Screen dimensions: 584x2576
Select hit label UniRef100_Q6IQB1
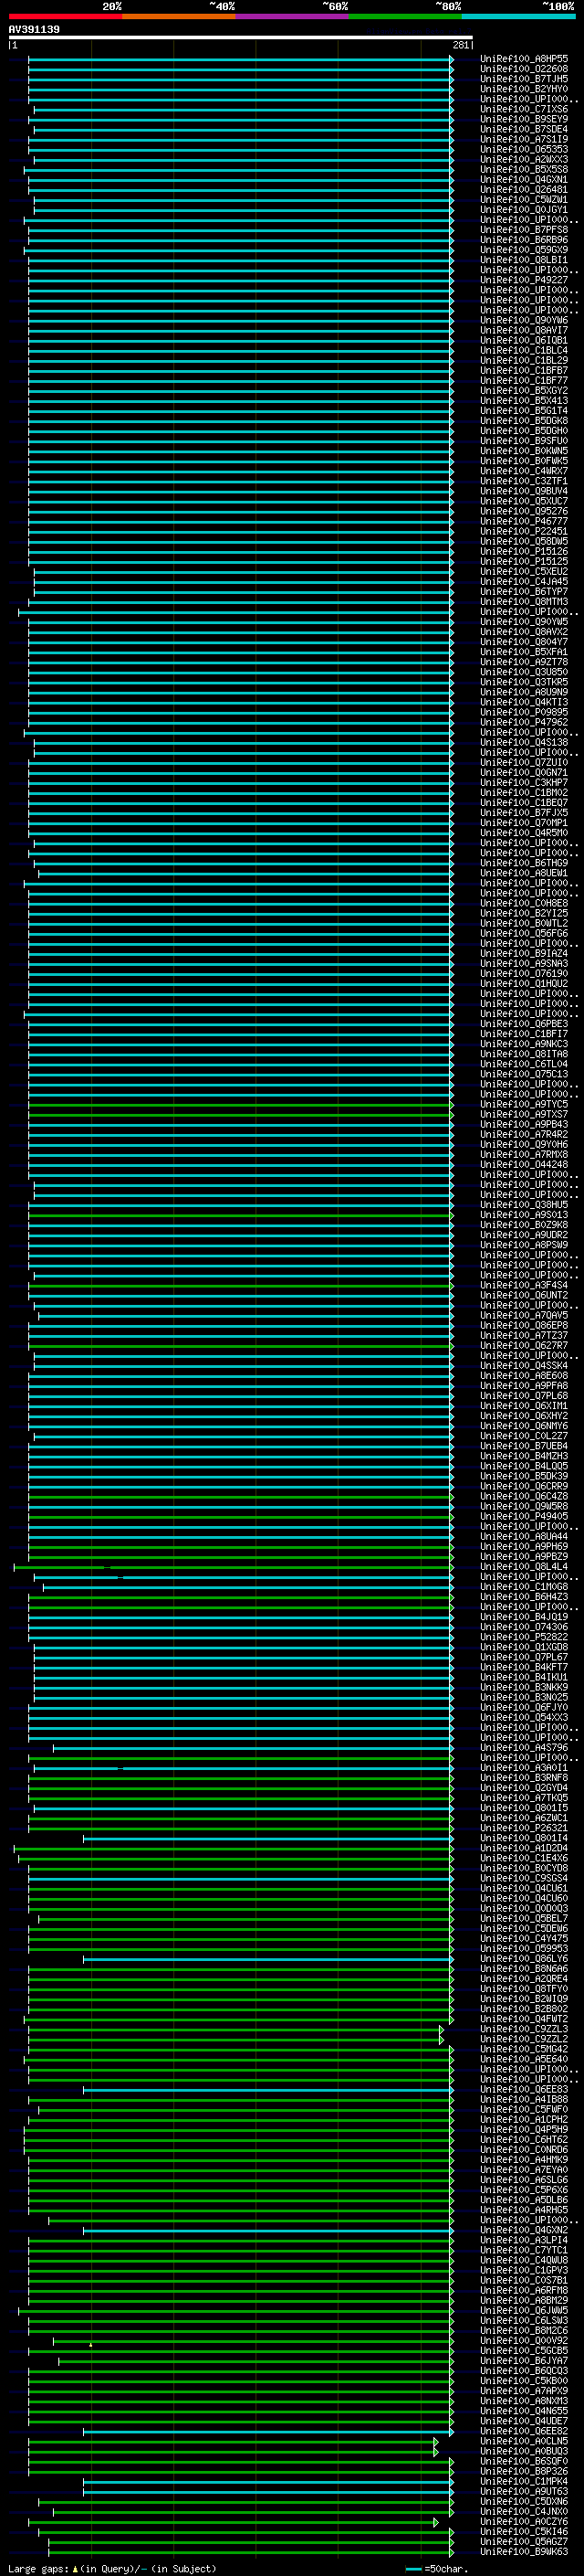point(524,340)
